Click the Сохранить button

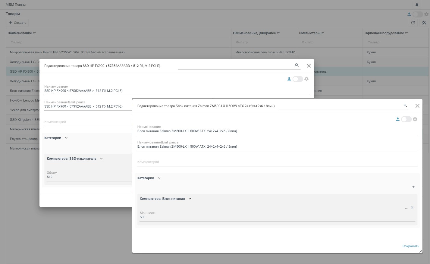click(x=410, y=246)
